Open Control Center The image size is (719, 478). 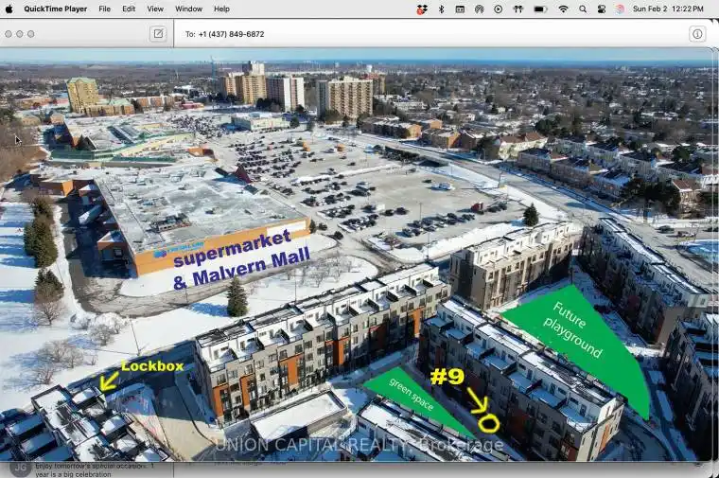click(601, 9)
